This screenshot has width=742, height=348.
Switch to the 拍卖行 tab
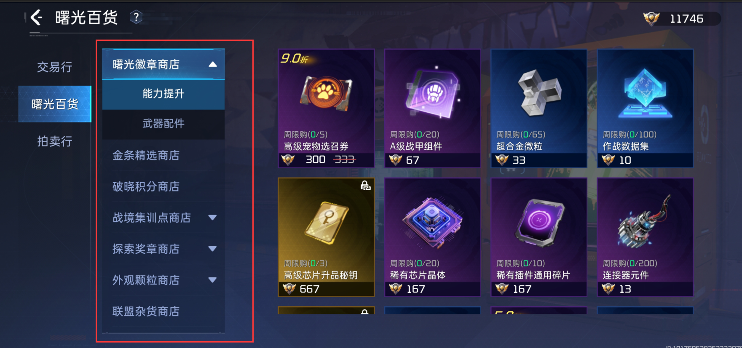55,141
